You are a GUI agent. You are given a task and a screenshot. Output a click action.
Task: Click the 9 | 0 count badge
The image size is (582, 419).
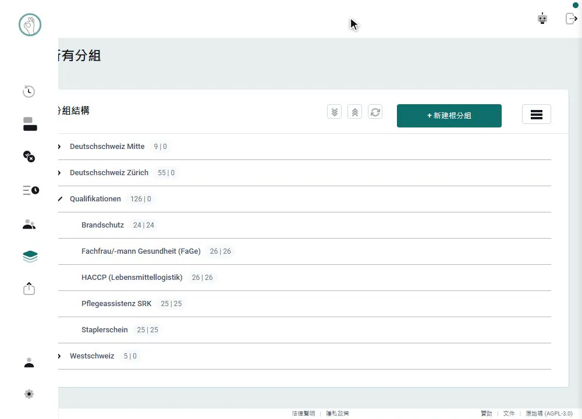[161, 147]
